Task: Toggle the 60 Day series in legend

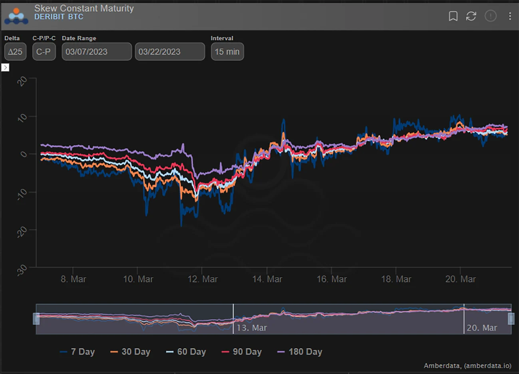Action: tap(186, 352)
